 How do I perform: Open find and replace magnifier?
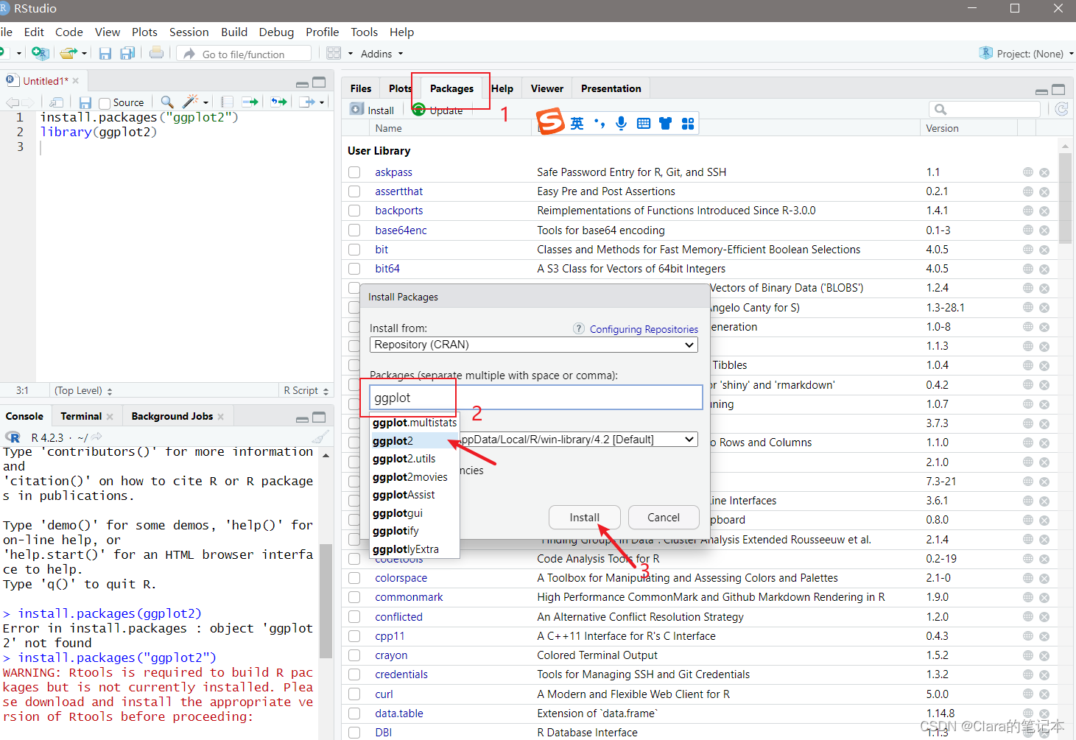tap(167, 102)
